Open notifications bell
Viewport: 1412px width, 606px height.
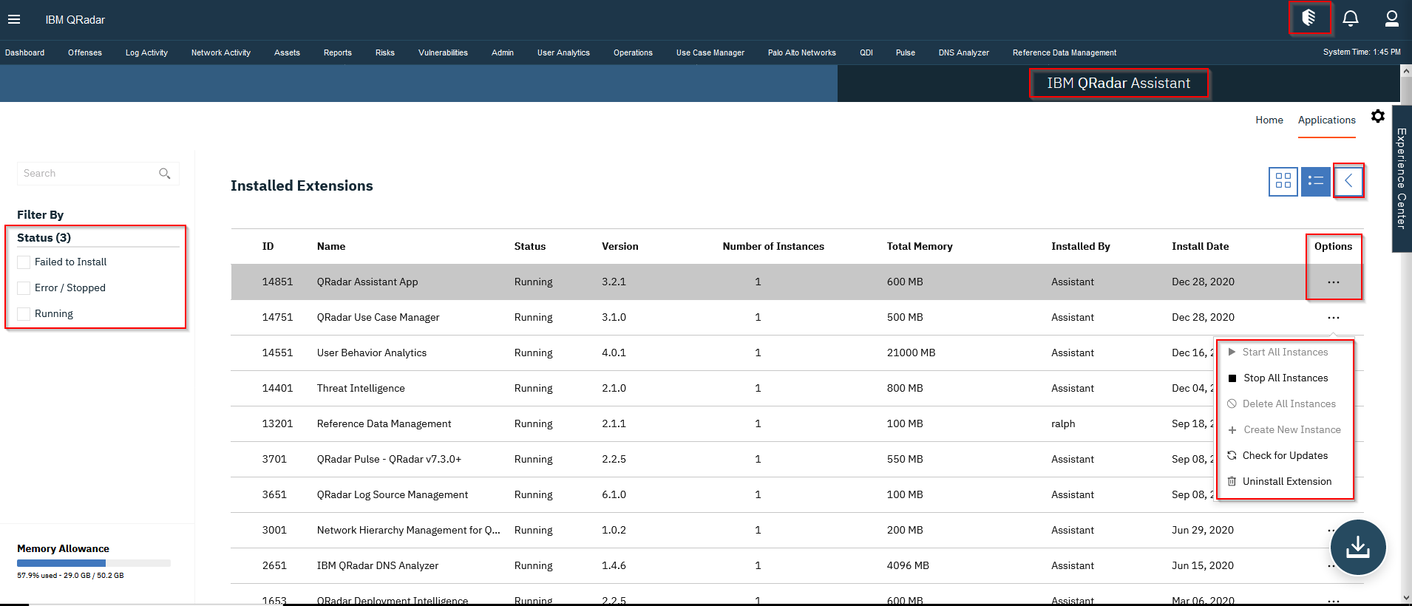point(1351,18)
